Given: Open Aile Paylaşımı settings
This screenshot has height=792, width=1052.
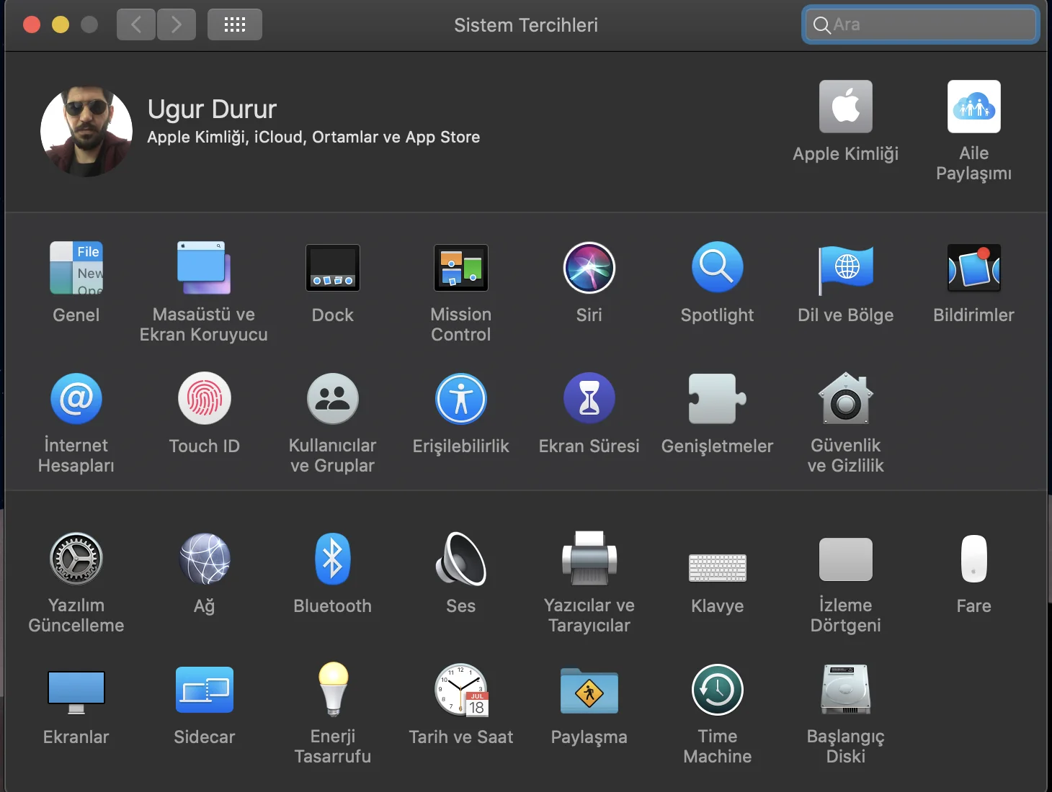Looking at the screenshot, I should coord(973,107).
